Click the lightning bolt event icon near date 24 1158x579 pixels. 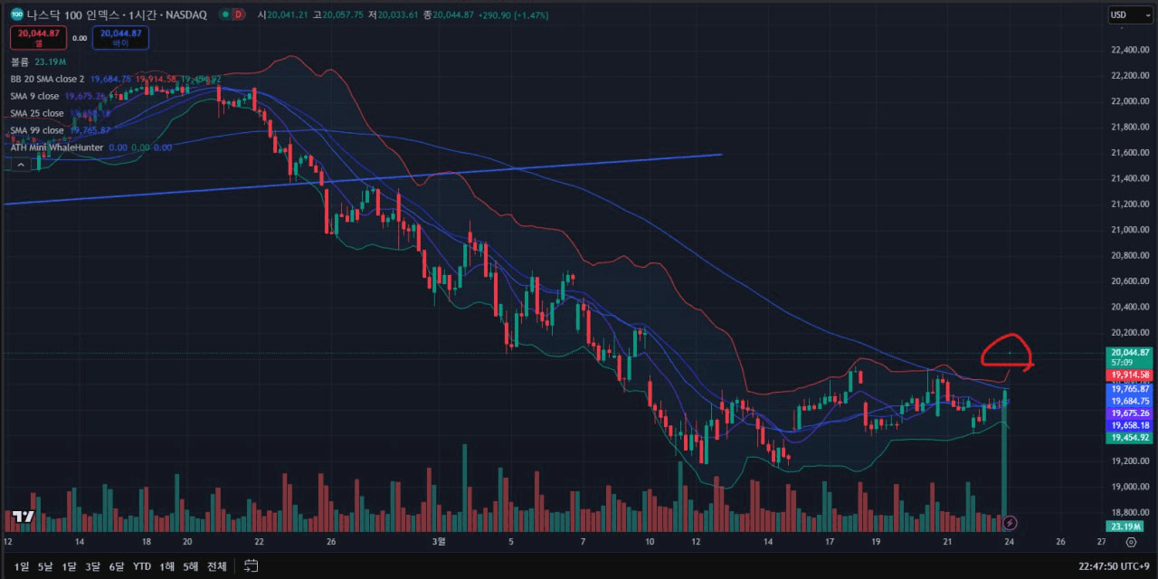point(1011,523)
